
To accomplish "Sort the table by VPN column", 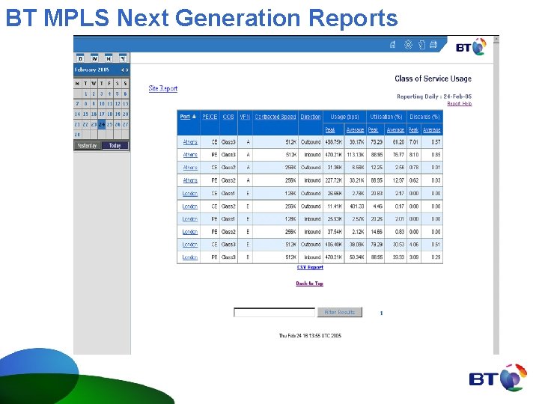I will 245,117.
